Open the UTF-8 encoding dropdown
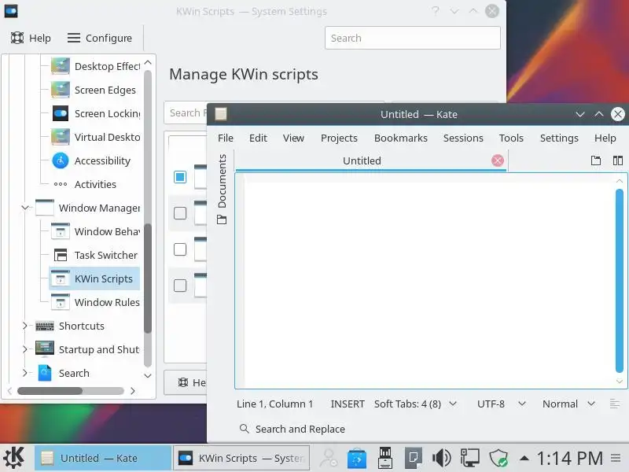 pos(501,404)
